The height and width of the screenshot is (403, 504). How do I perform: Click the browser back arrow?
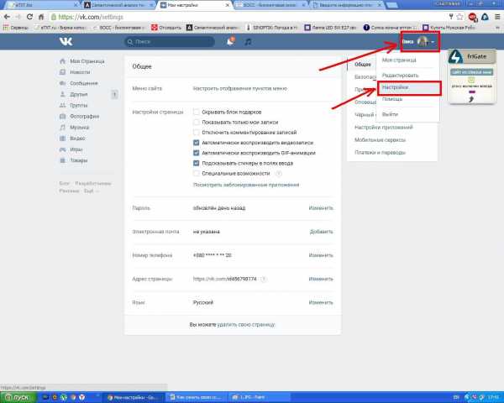coord(7,17)
